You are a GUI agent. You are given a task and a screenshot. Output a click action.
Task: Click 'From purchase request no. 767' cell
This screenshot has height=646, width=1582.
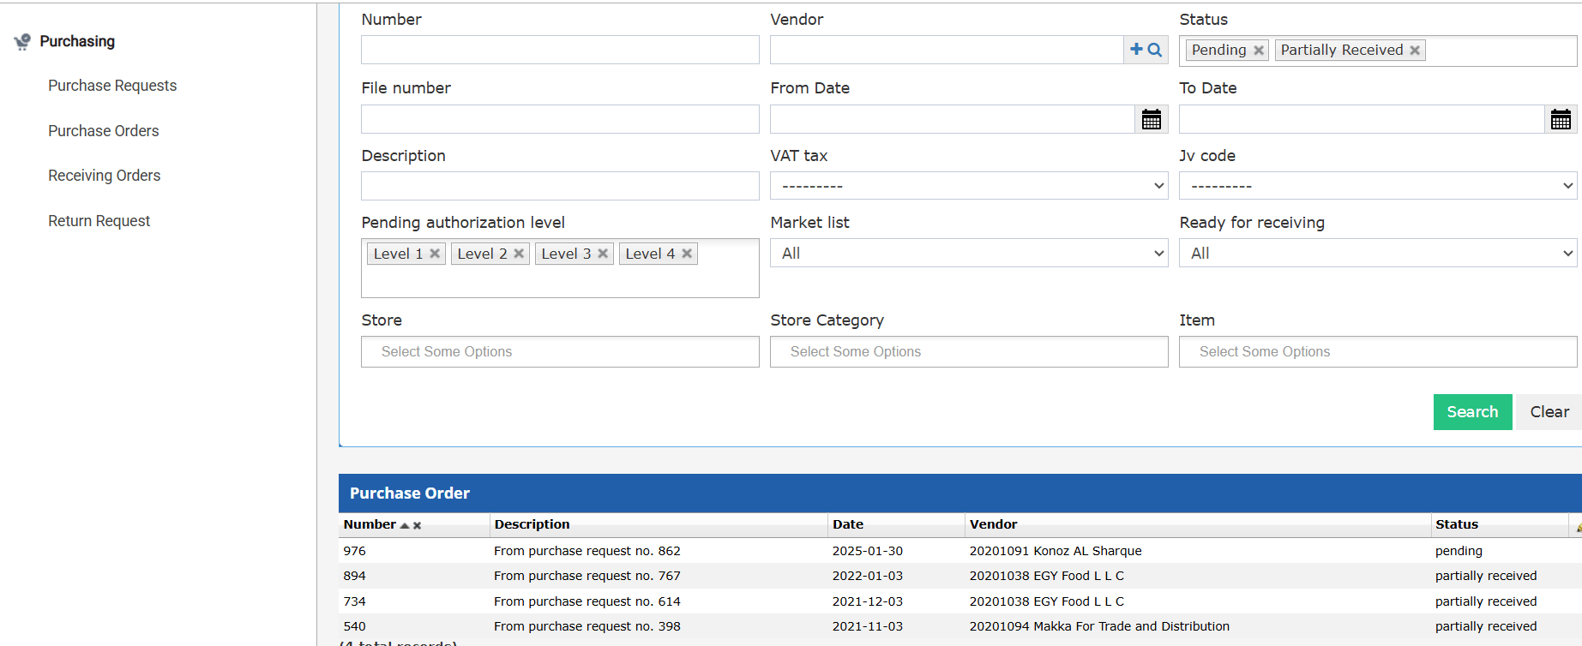[587, 576]
